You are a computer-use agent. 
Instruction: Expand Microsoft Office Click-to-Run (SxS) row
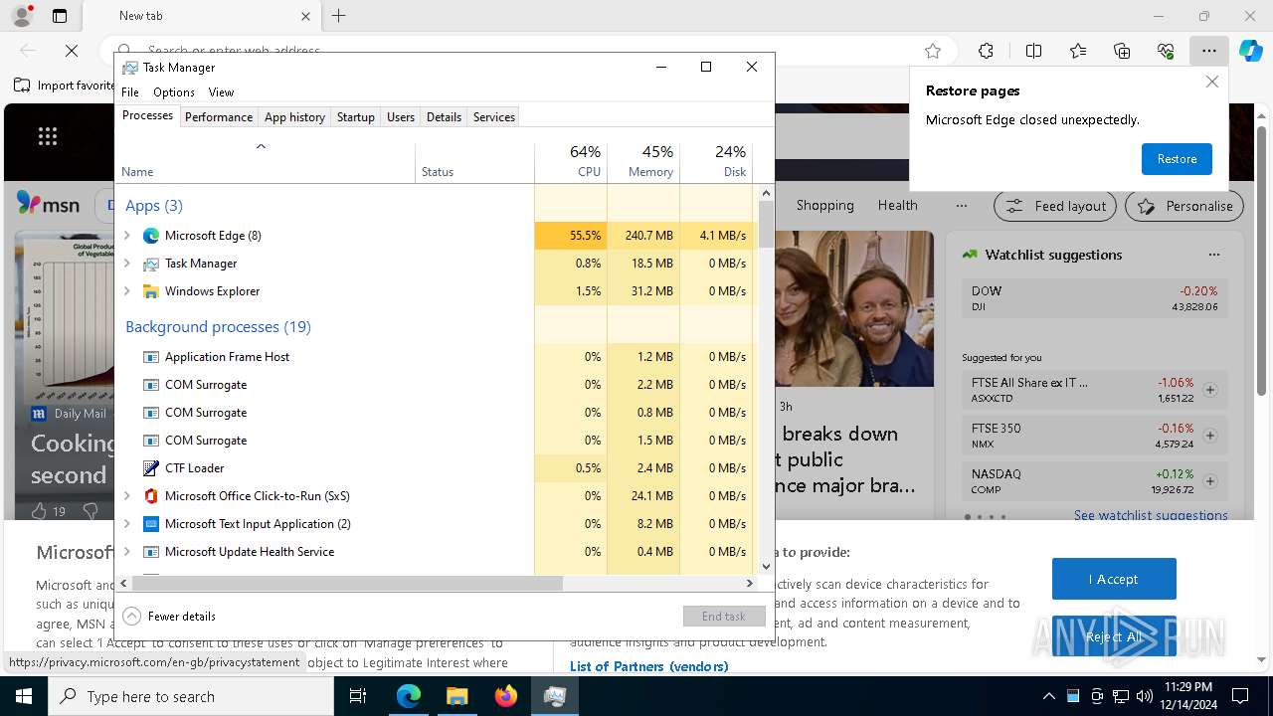coord(126,496)
